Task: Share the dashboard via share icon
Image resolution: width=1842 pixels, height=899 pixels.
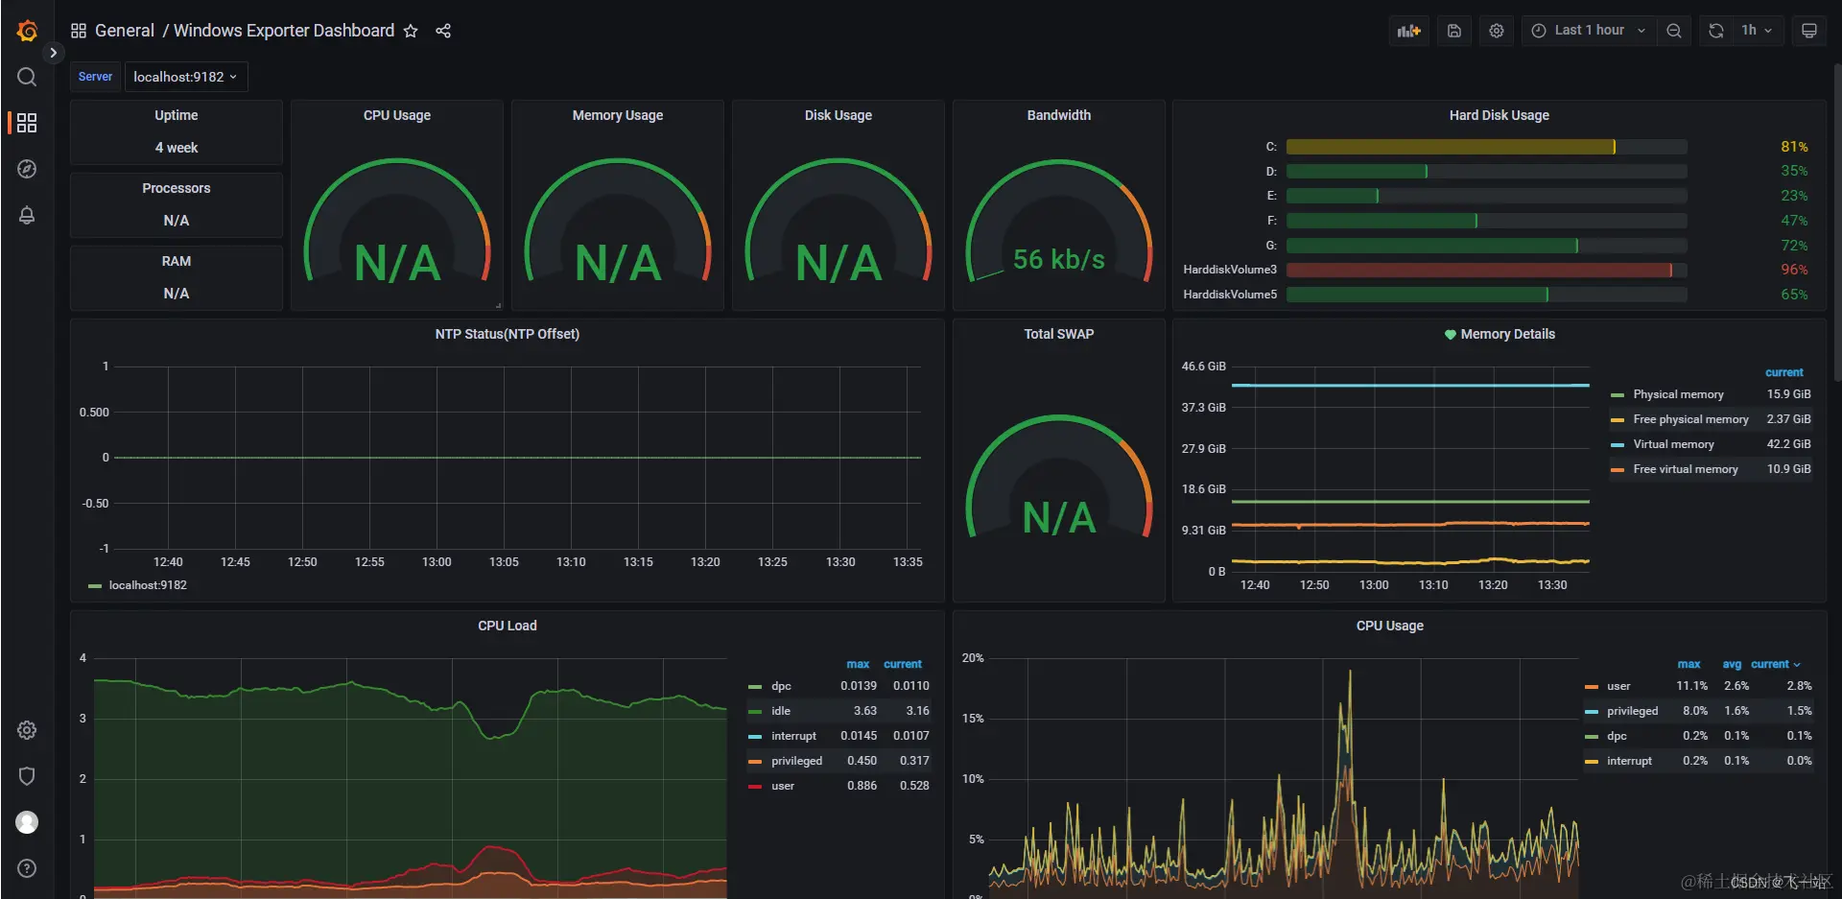Action: [443, 31]
